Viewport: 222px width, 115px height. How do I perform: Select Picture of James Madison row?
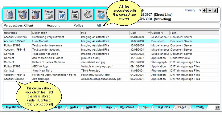pyautogui.click(x=111, y=62)
